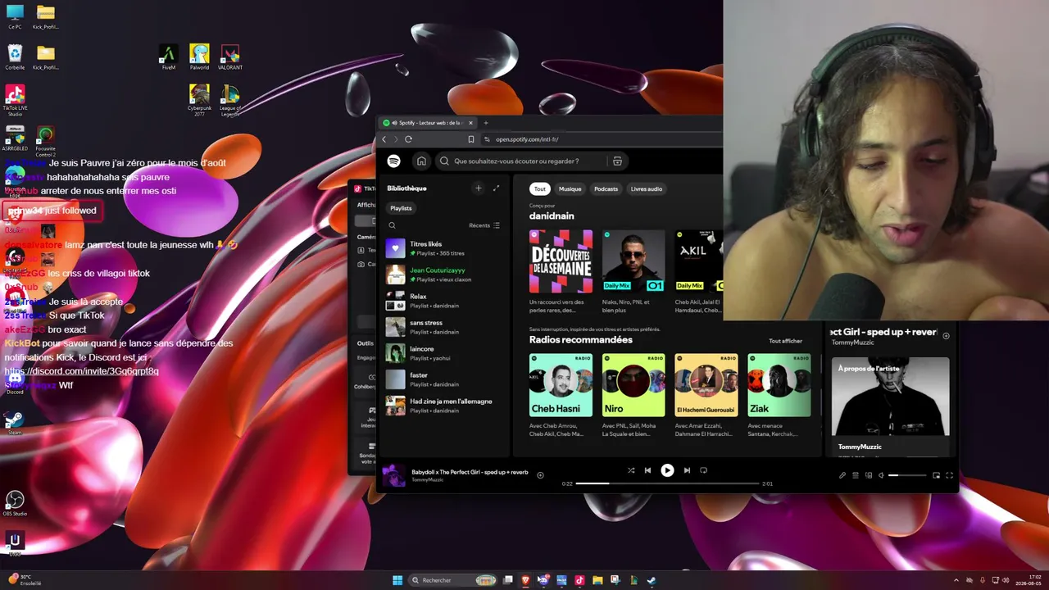The height and width of the screenshot is (590, 1049).
Task: Open TikTok LIVE Studio from the taskbar
Action: [579, 580]
